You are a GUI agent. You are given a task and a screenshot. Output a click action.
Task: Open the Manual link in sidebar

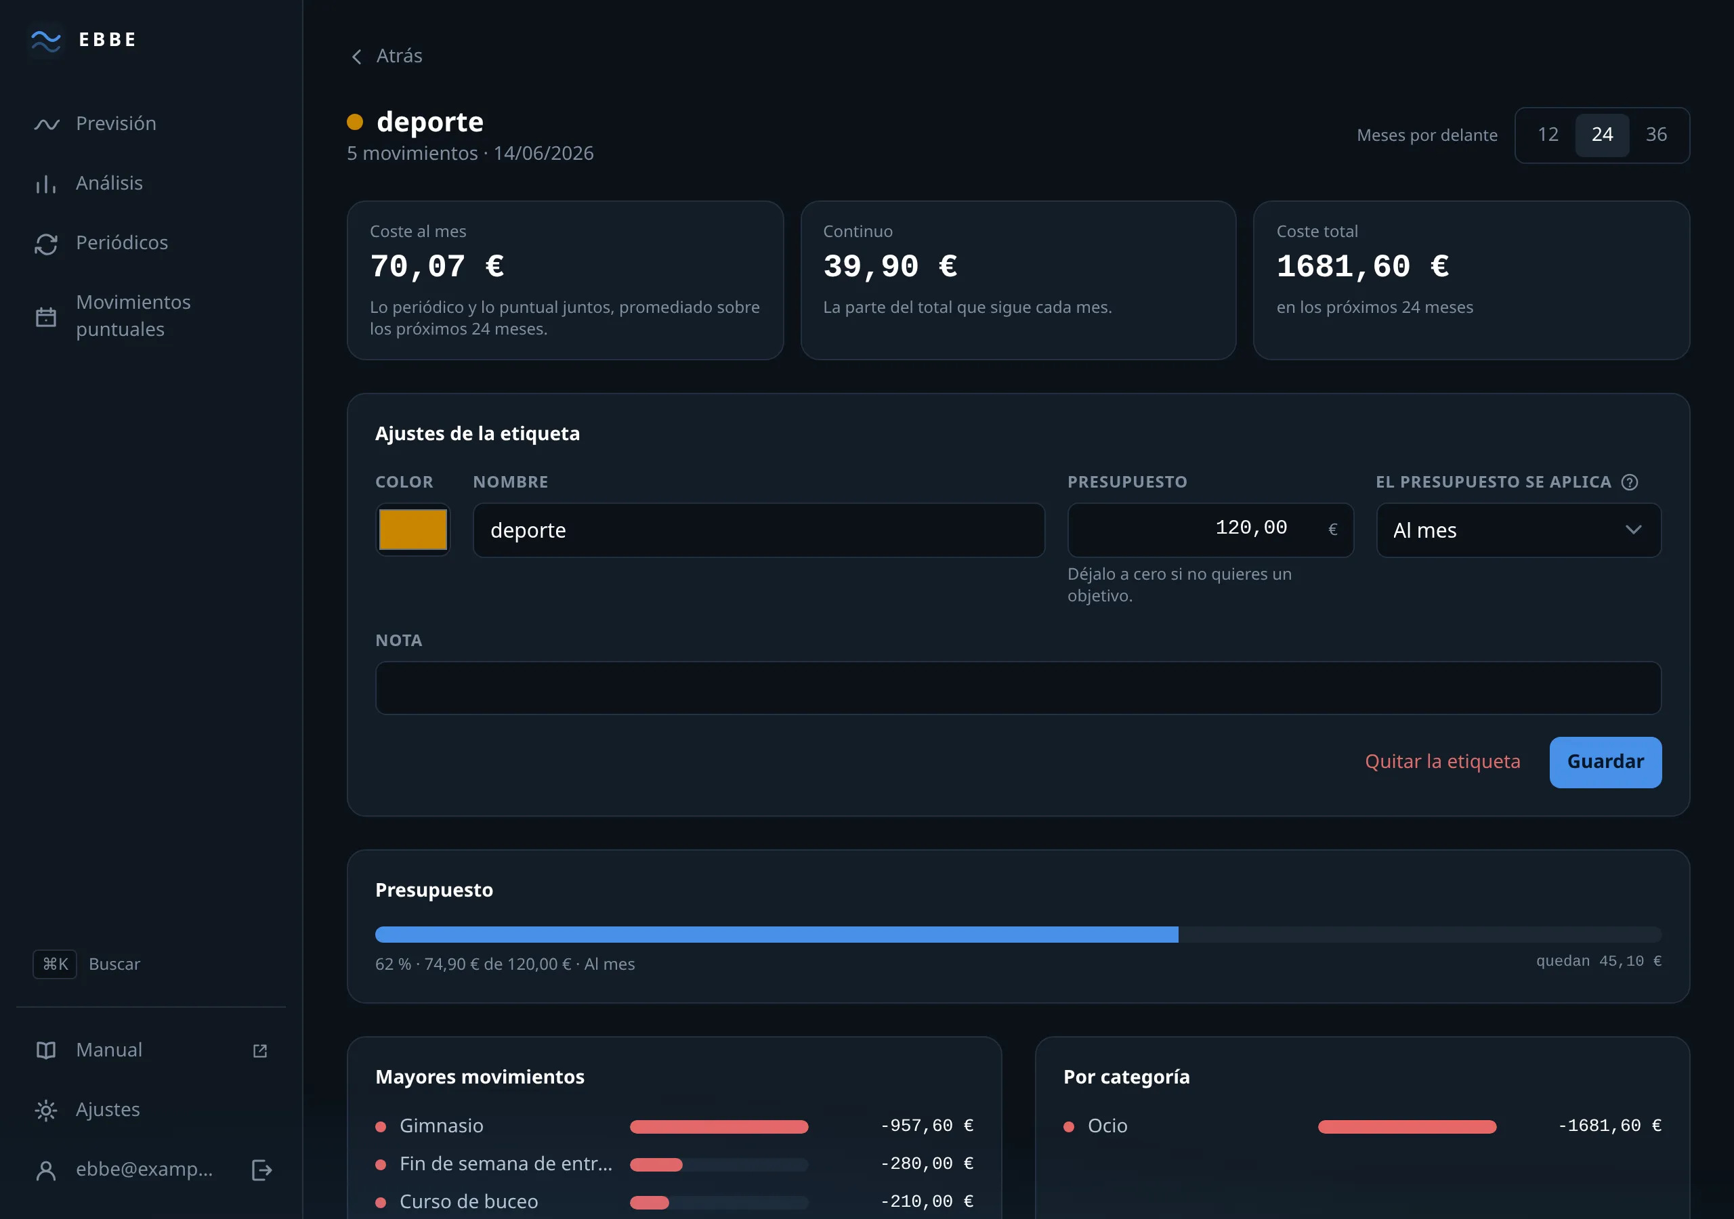pyautogui.click(x=151, y=1050)
